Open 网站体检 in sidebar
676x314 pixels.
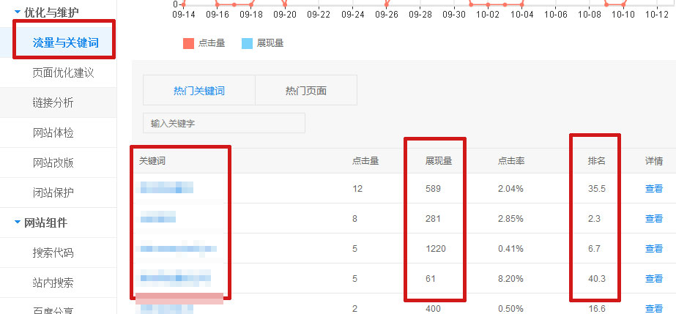coord(53,132)
